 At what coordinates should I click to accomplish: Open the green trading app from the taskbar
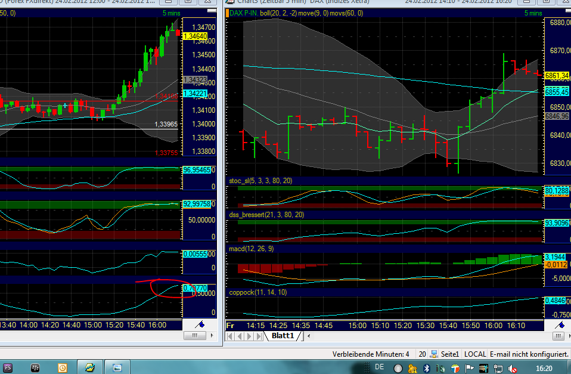click(x=89, y=368)
